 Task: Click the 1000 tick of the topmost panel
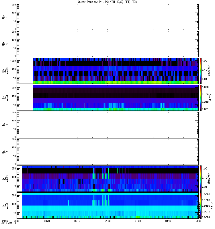click(13, 5)
